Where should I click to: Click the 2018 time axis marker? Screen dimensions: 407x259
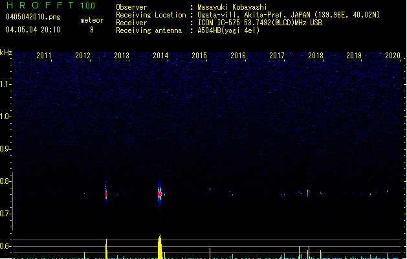(x=316, y=56)
